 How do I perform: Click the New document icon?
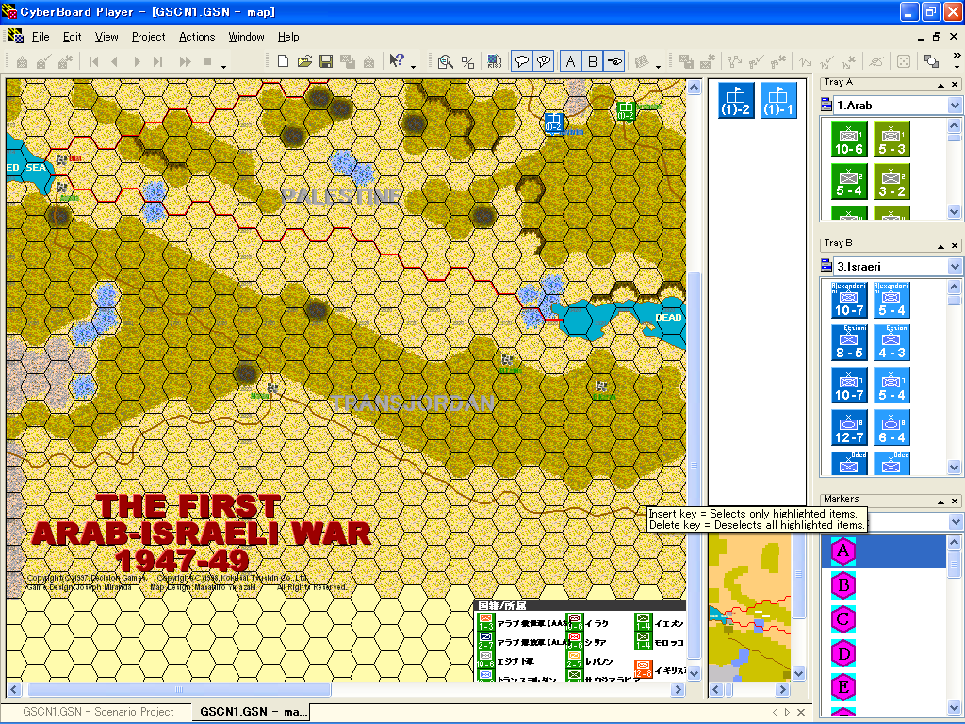tap(283, 61)
